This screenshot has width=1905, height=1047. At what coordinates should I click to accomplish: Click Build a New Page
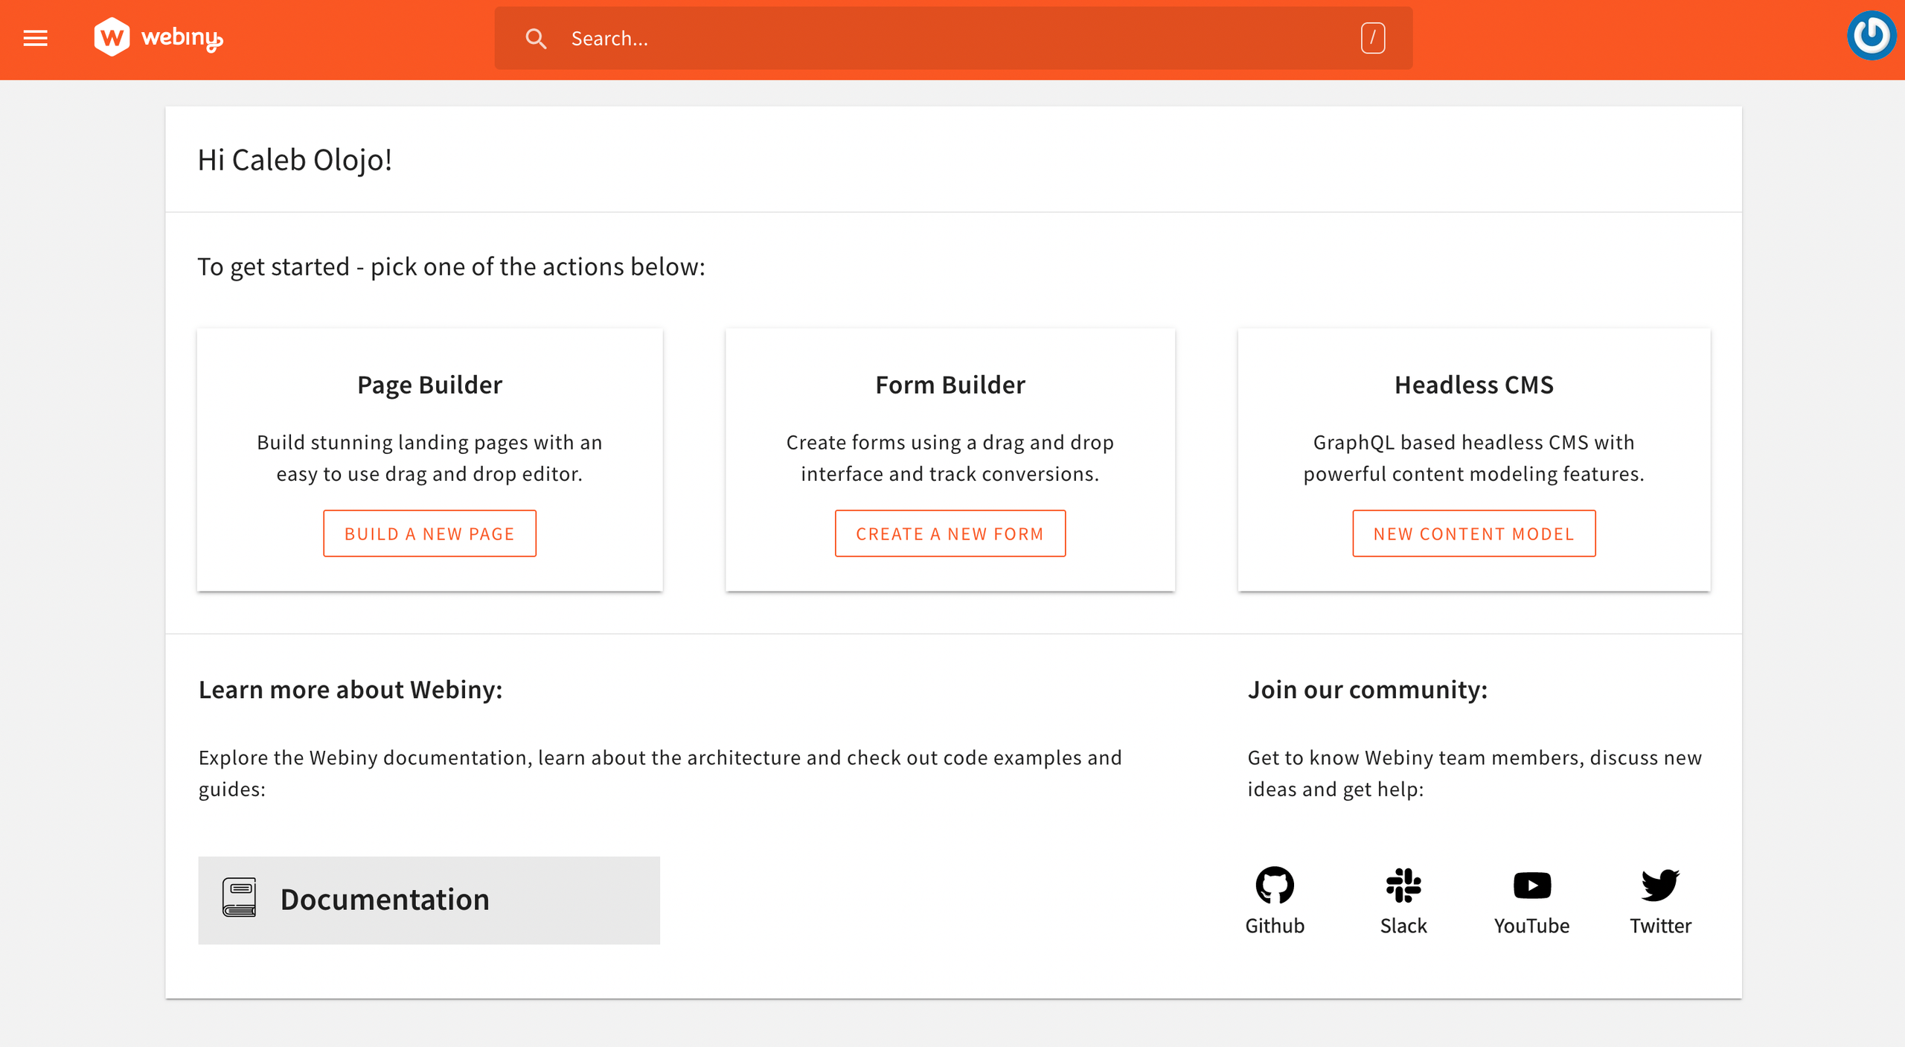click(x=429, y=533)
